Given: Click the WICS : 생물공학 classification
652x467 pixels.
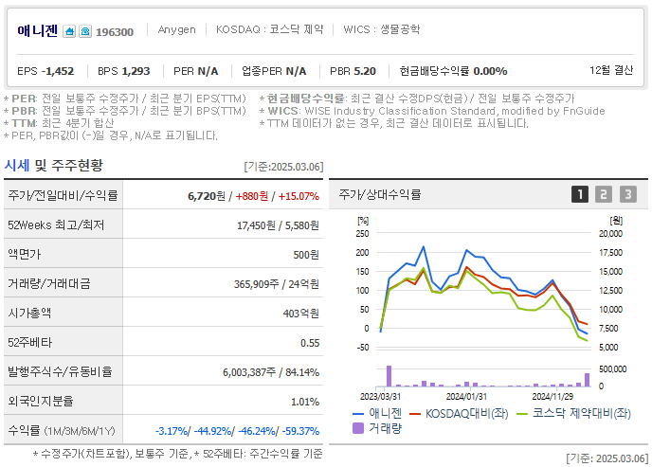Looking at the screenshot, I should coord(381,29).
